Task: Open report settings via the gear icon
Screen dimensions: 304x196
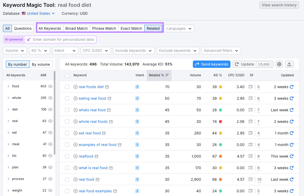Action: pos(279,64)
